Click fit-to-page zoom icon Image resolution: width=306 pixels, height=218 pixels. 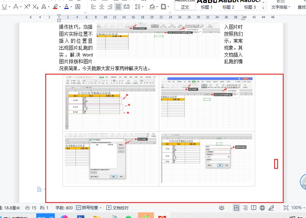click(x=286, y=208)
